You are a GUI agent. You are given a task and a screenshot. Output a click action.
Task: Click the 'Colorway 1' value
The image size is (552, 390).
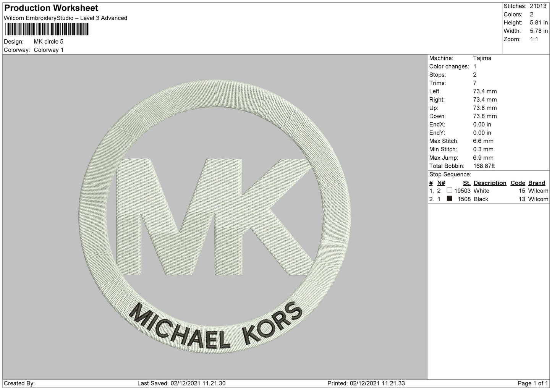point(49,50)
